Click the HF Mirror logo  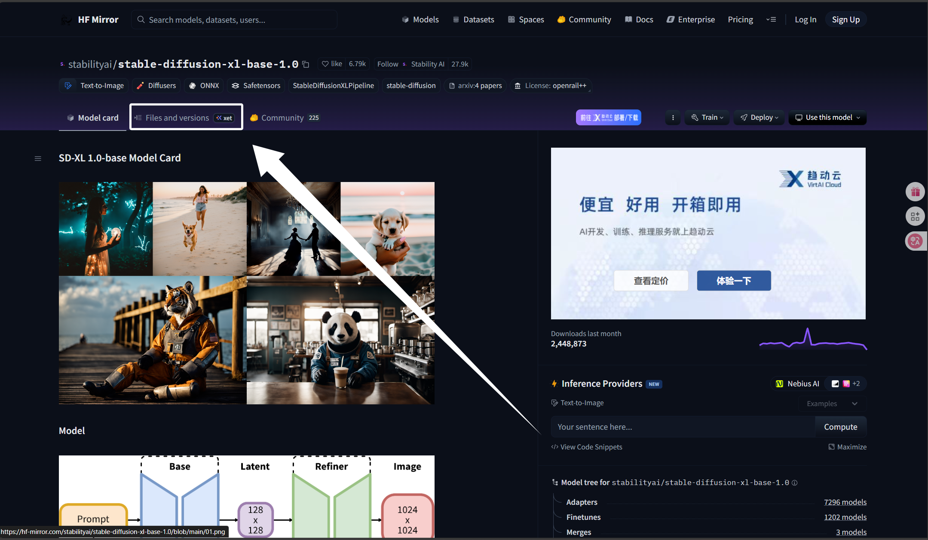pos(89,19)
